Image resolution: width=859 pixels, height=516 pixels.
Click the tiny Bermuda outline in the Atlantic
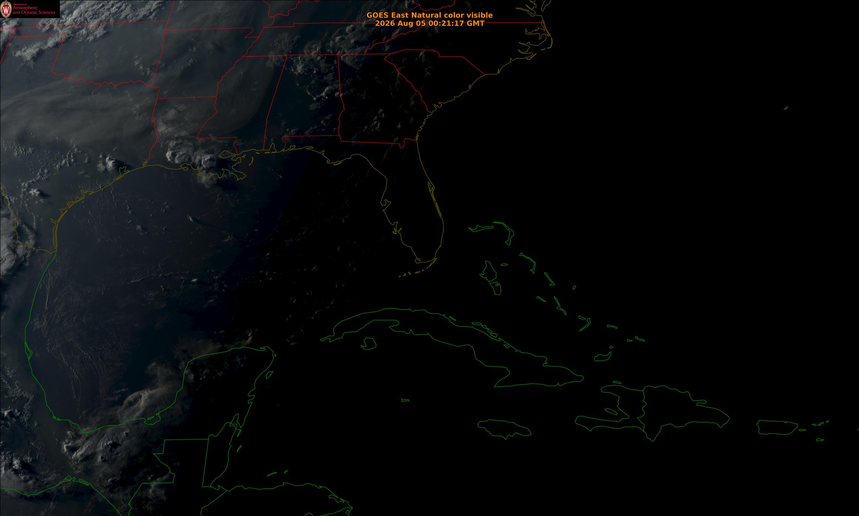(786, 108)
